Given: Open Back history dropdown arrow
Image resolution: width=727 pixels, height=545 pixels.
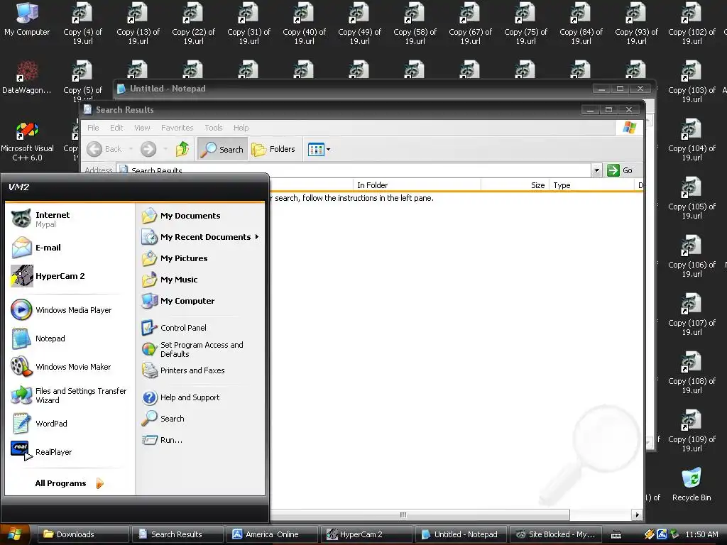Looking at the screenshot, I should tap(131, 149).
